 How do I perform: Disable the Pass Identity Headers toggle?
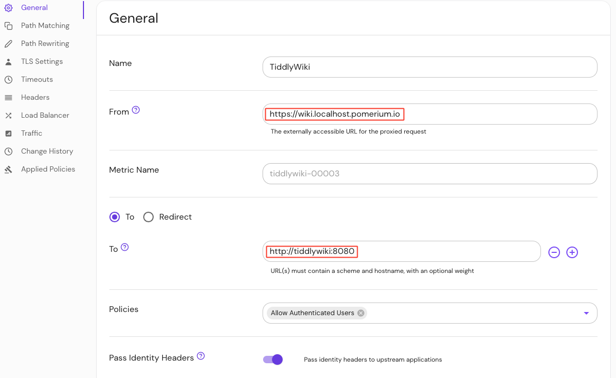273,360
